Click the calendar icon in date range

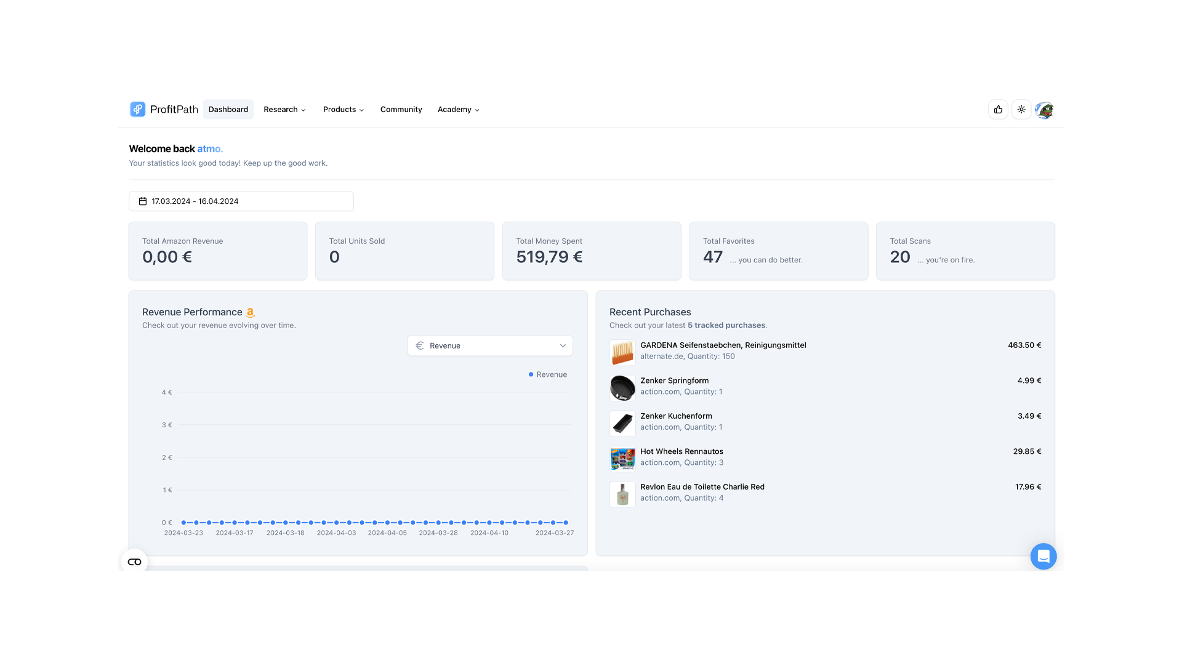coord(143,201)
